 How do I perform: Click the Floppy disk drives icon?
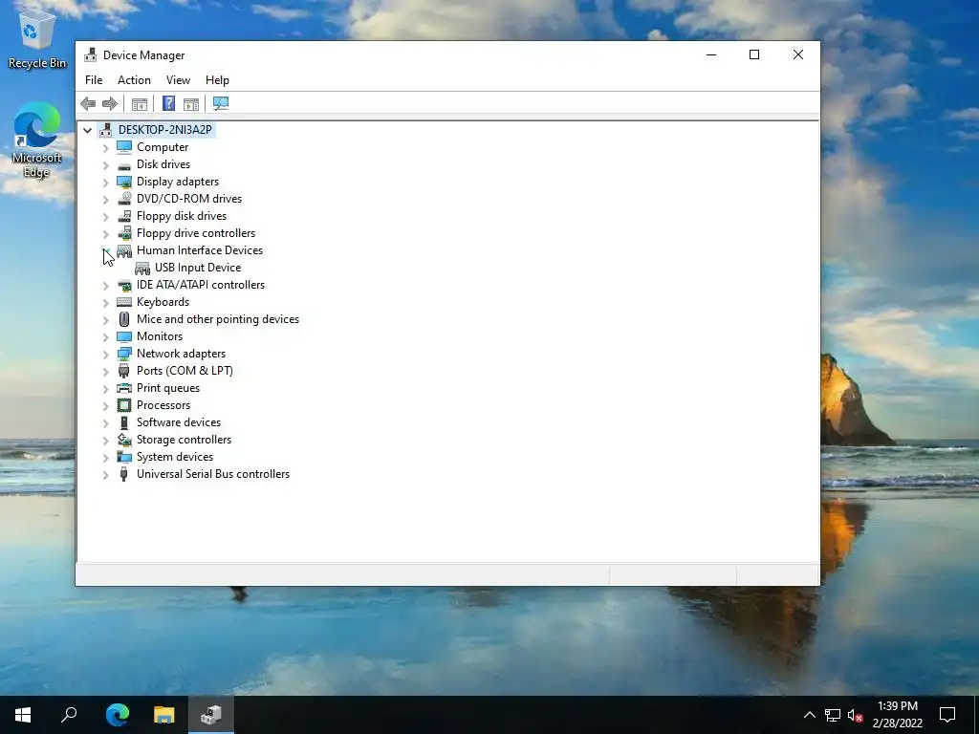pos(124,216)
